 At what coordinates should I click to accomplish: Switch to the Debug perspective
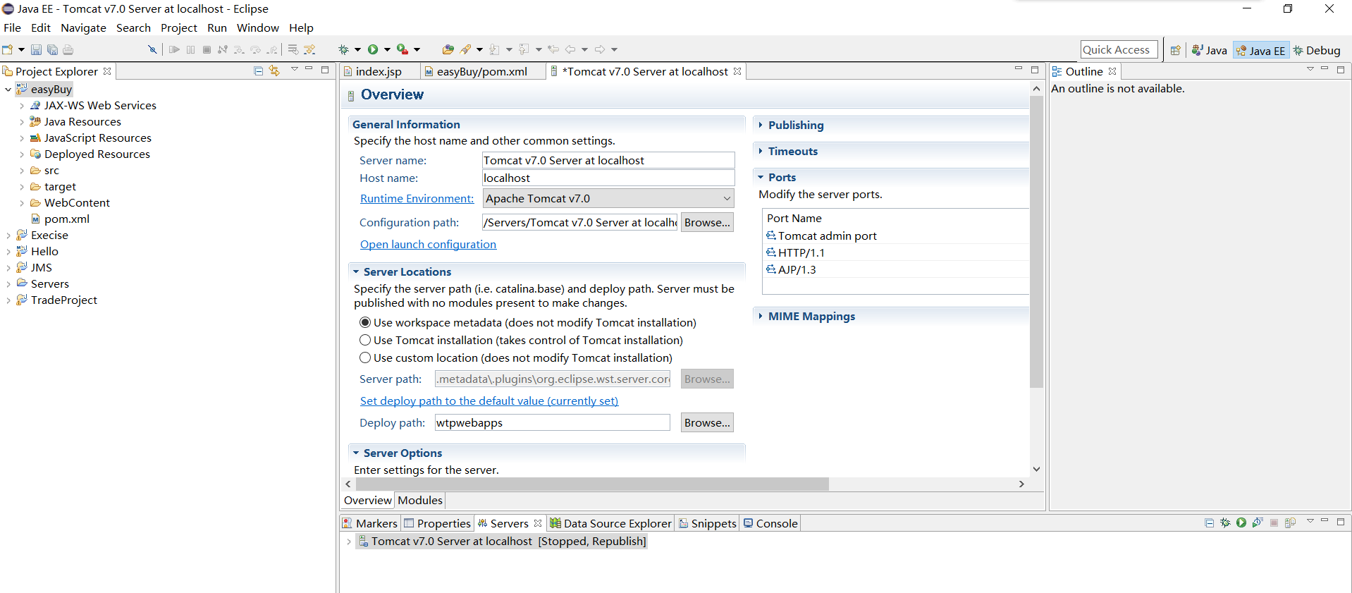(x=1317, y=50)
